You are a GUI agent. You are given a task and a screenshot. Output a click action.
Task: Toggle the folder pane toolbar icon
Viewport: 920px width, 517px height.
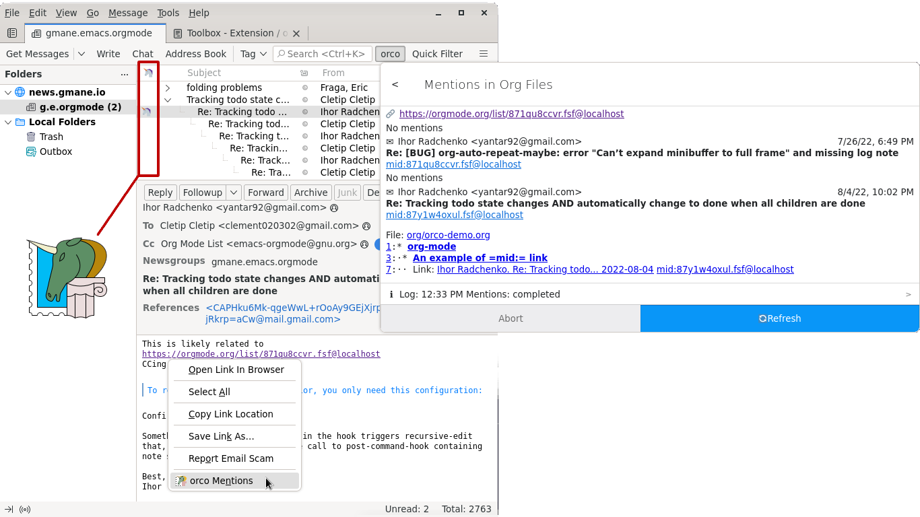pyautogui.click(x=12, y=33)
